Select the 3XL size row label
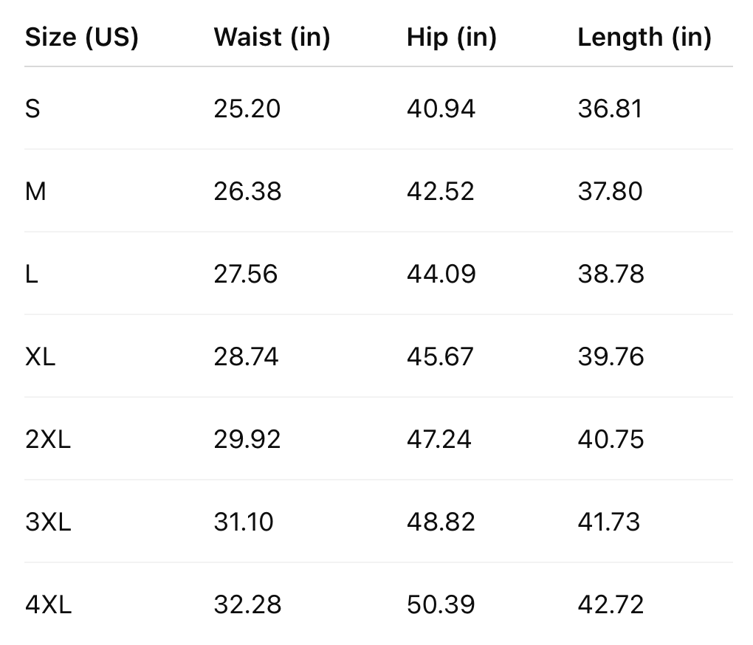The height and width of the screenshot is (645, 753). point(48,522)
